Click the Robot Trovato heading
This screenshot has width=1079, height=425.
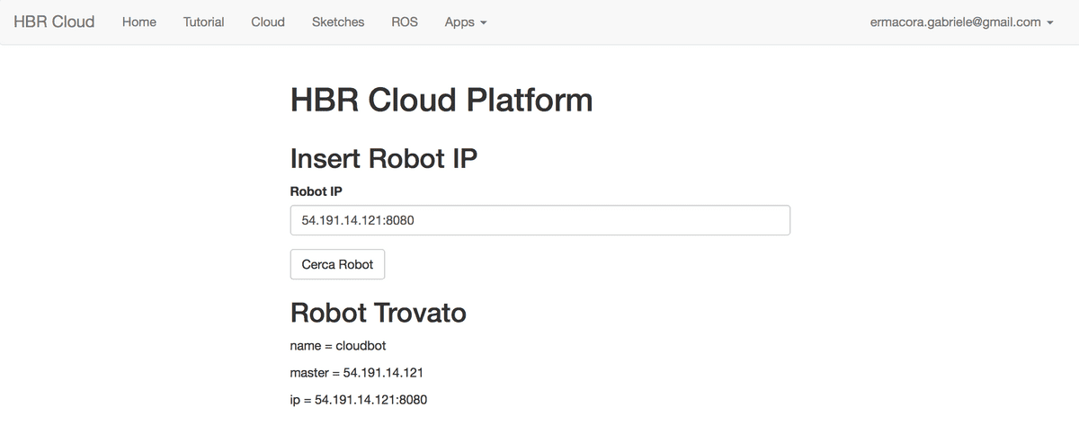[378, 313]
